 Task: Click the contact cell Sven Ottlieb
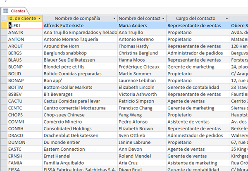click(x=142, y=135)
